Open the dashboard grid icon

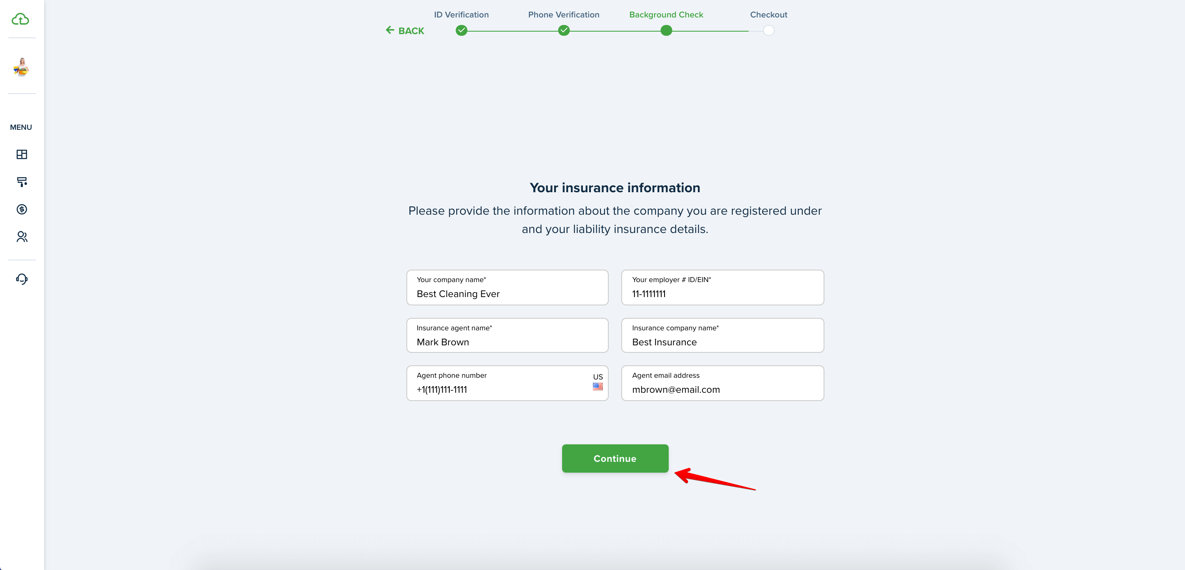click(22, 154)
